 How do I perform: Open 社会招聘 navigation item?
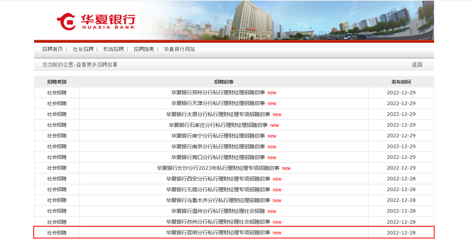click(83, 49)
